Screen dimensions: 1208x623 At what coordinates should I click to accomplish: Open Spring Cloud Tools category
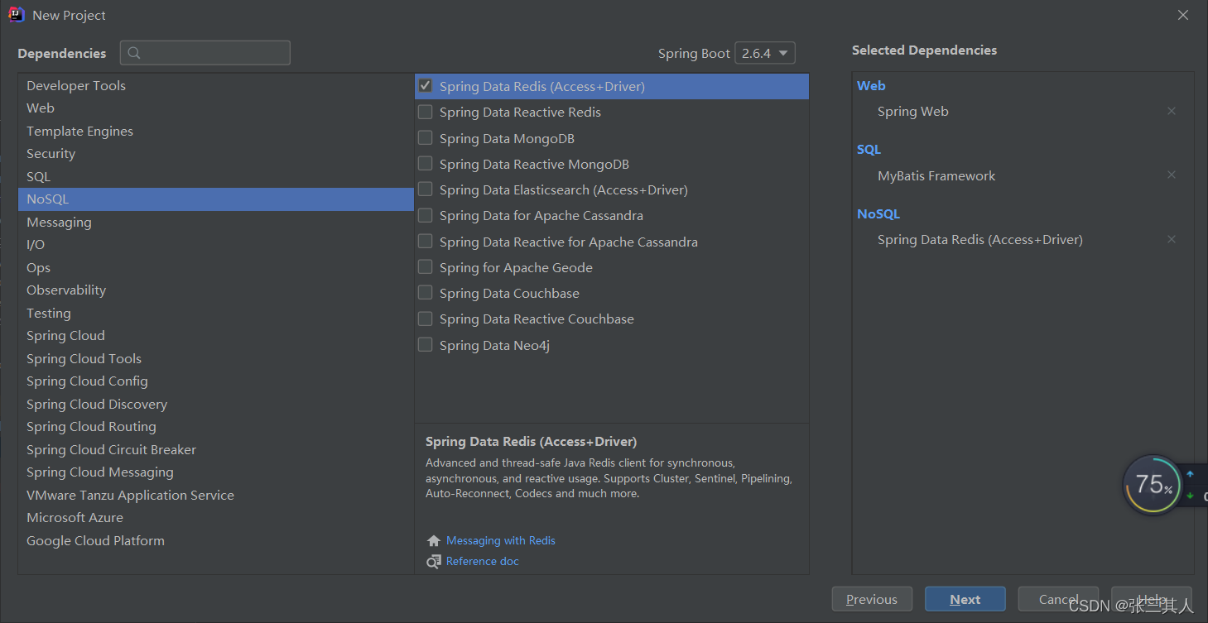pyautogui.click(x=215, y=358)
